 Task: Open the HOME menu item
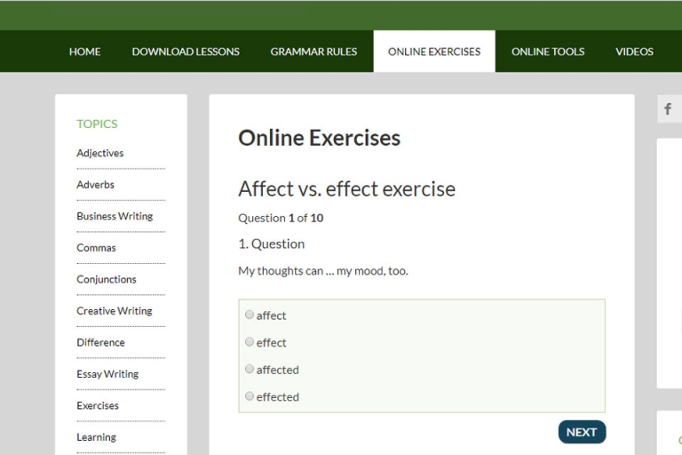(x=84, y=52)
